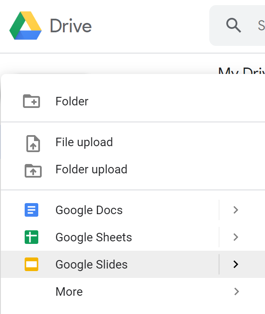The height and width of the screenshot is (314, 265).
Task: Click the Drive title text link
Action: tap(71, 26)
